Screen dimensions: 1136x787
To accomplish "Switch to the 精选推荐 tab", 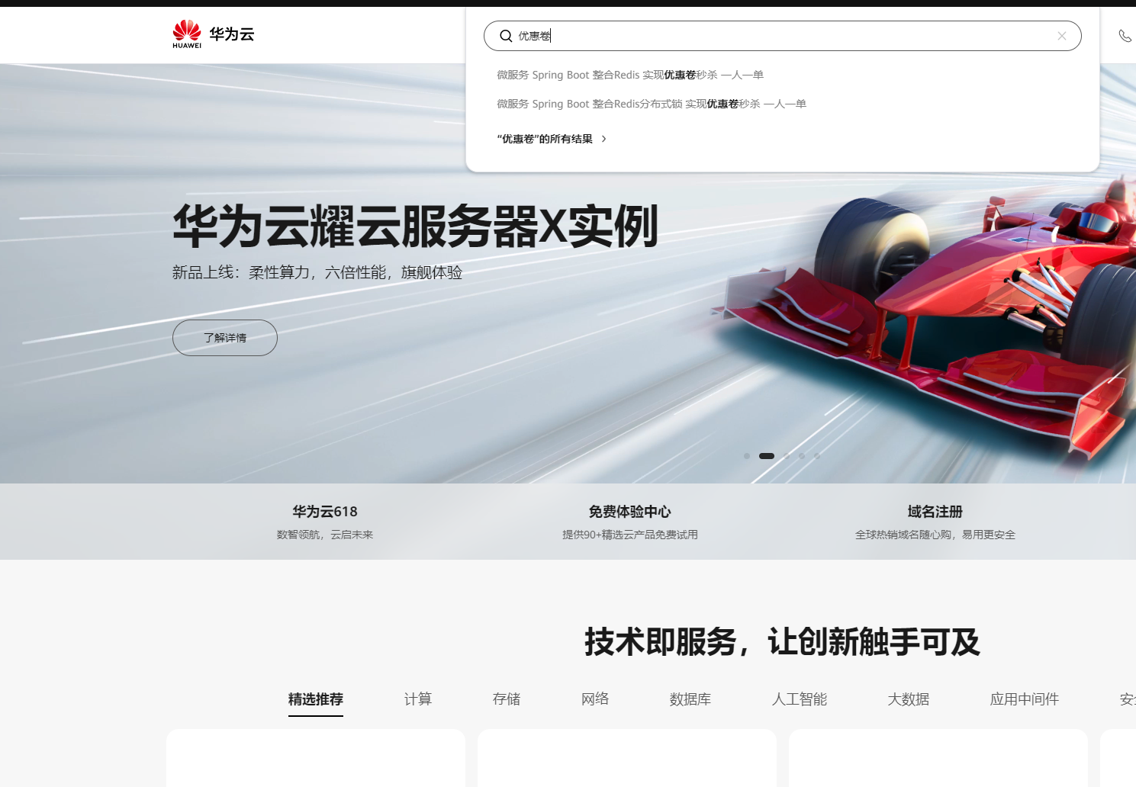I will 316,699.
